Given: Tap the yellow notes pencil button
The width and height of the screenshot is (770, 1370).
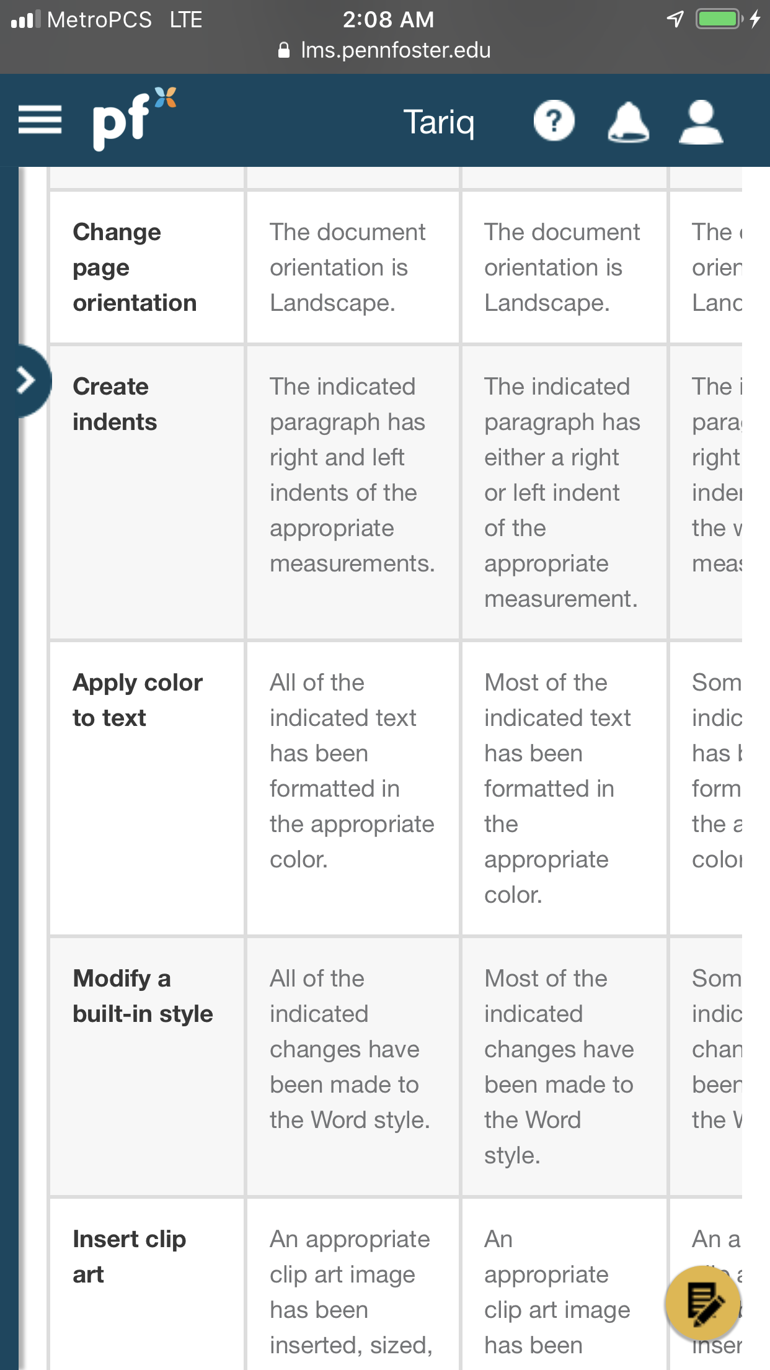Looking at the screenshot, I should tap(703, 1304).
